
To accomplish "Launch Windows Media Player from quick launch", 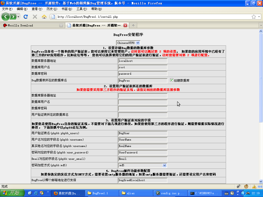I will 42,193.
